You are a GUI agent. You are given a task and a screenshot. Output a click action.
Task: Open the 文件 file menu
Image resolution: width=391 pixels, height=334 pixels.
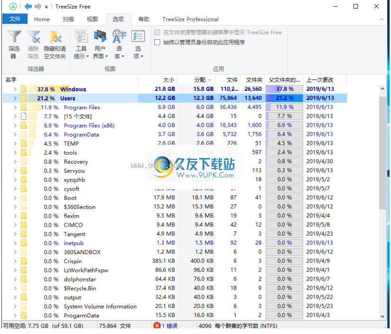[x=15, y=19]
